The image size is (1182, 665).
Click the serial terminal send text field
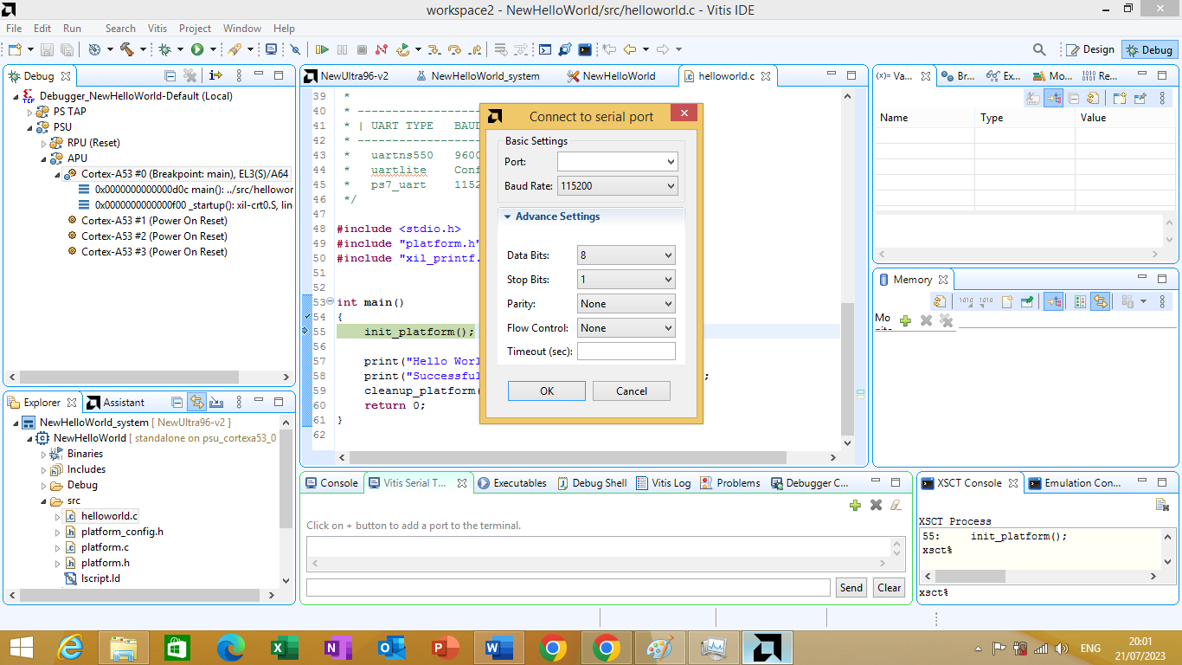tap(569, 587)
